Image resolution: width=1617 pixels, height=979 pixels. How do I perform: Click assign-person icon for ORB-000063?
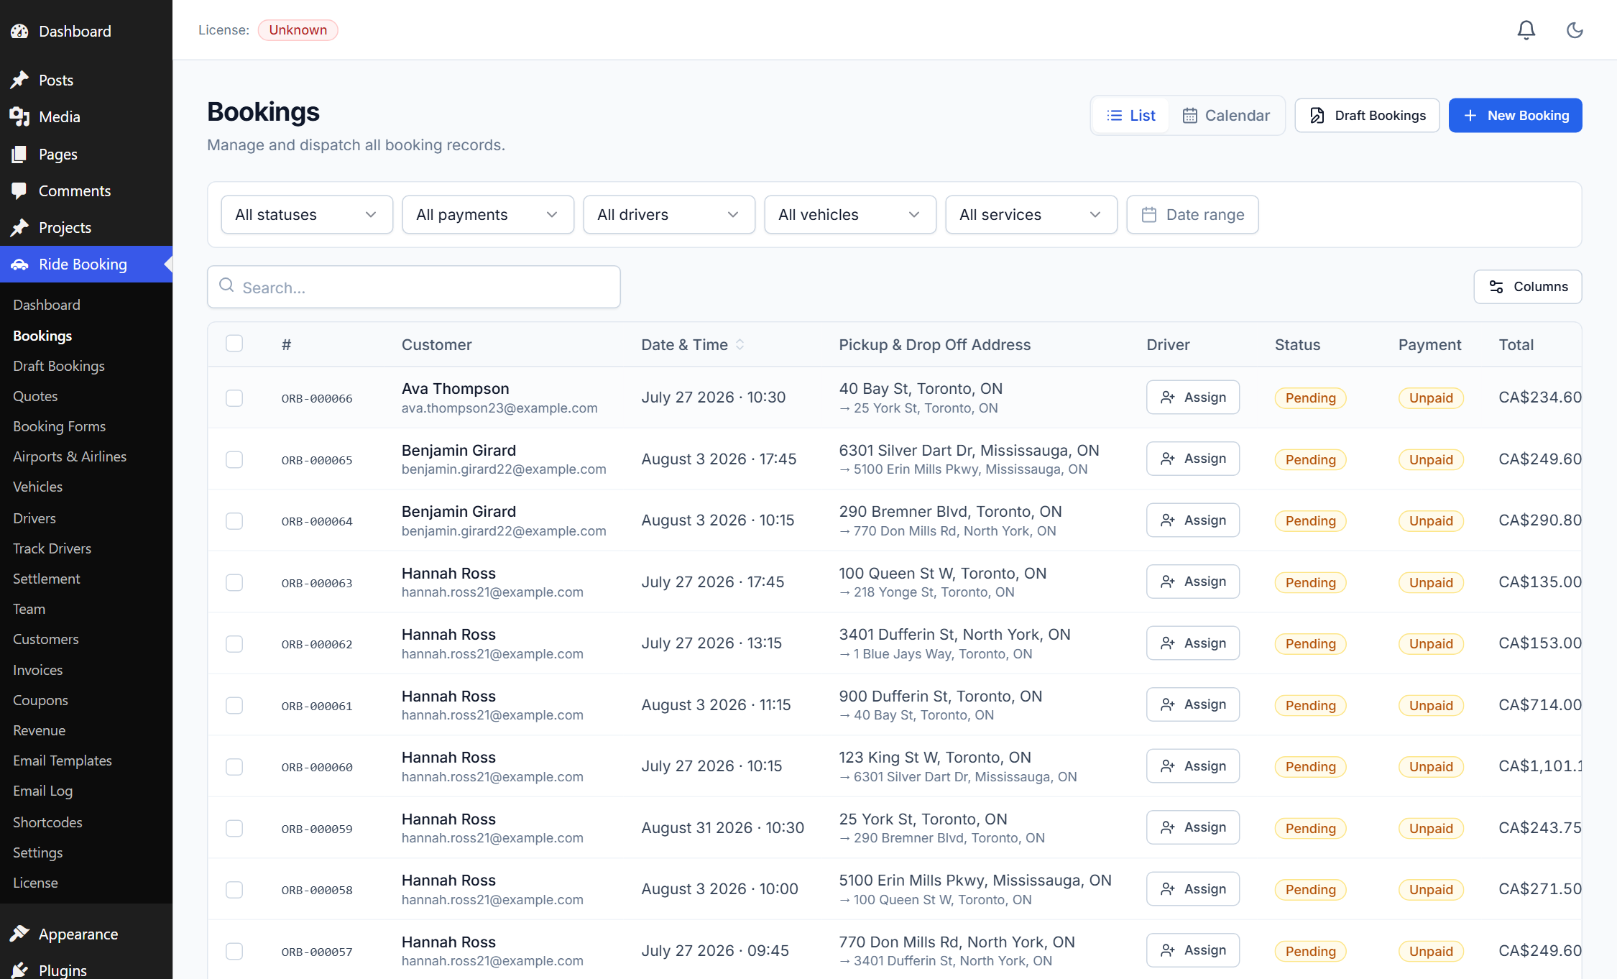point(1167,582)
